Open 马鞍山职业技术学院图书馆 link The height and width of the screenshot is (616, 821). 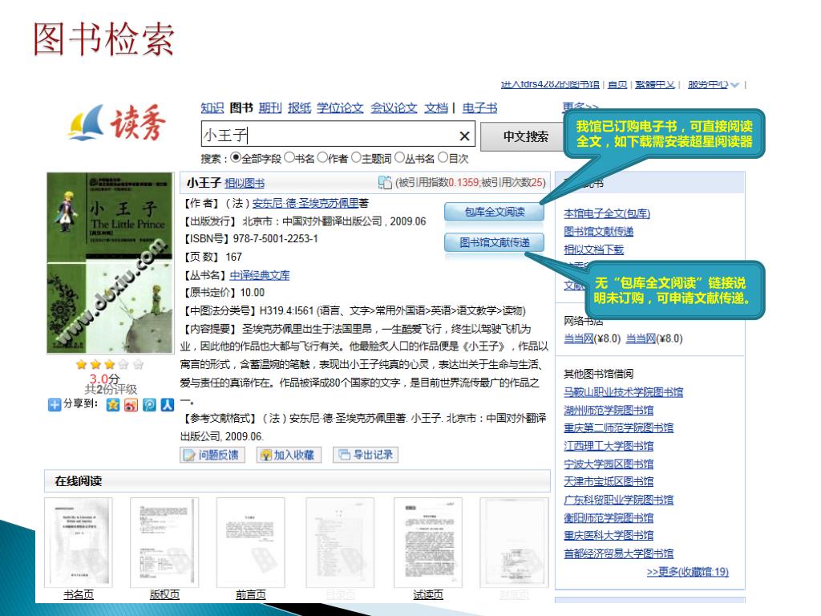tap(623, 391)
